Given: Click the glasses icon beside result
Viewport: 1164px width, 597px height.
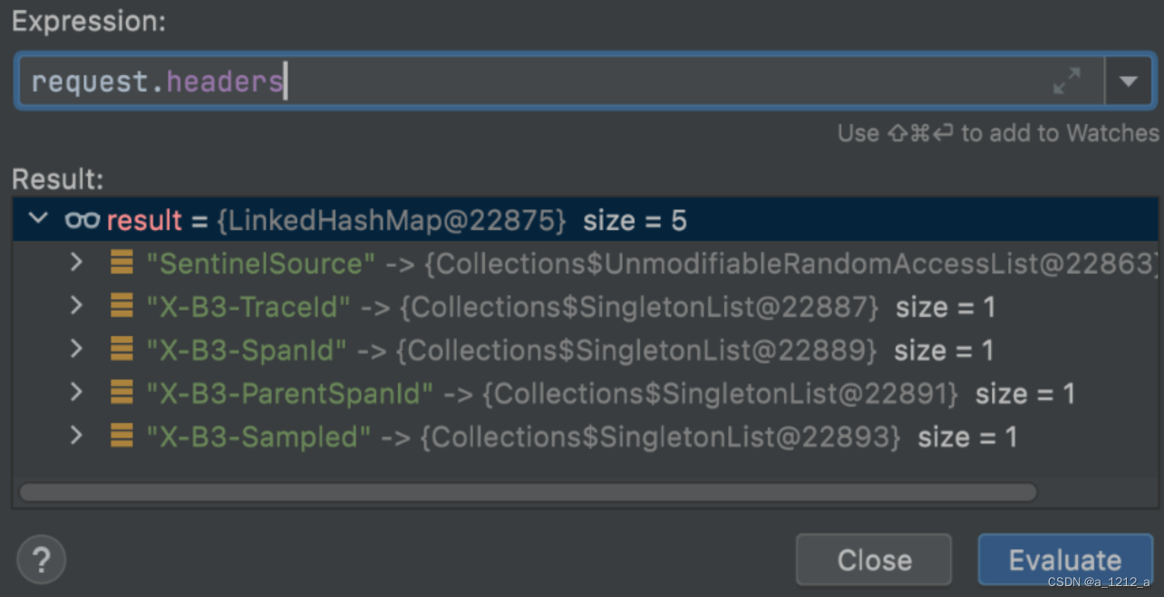Looking at the screenshot, I should [82, 220].
